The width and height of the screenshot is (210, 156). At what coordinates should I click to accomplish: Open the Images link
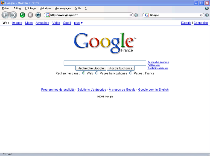click(x=17, y=23)
